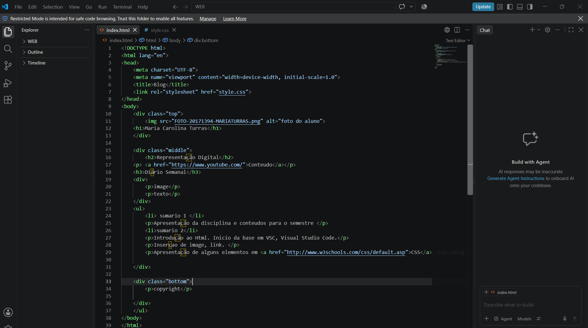Open the Terminal menu

point(122,7)
